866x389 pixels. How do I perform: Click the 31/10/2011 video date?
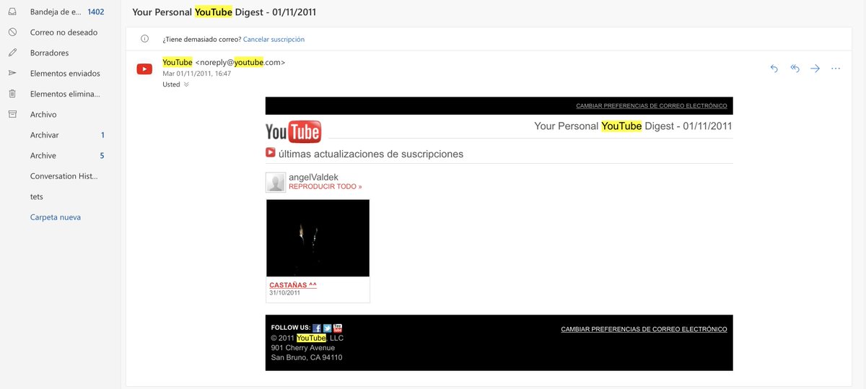(x=285, y=293)
